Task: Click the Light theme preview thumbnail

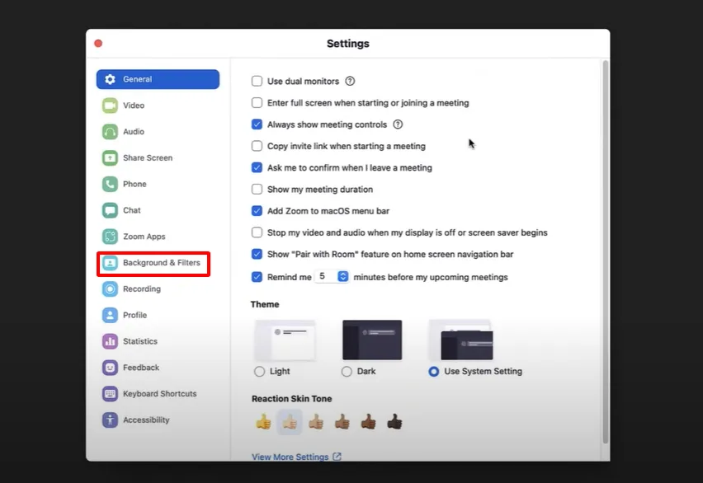Action: point(285,340)
